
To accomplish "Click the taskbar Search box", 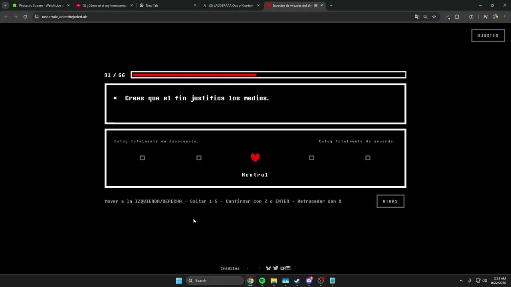I will point(215,281).
